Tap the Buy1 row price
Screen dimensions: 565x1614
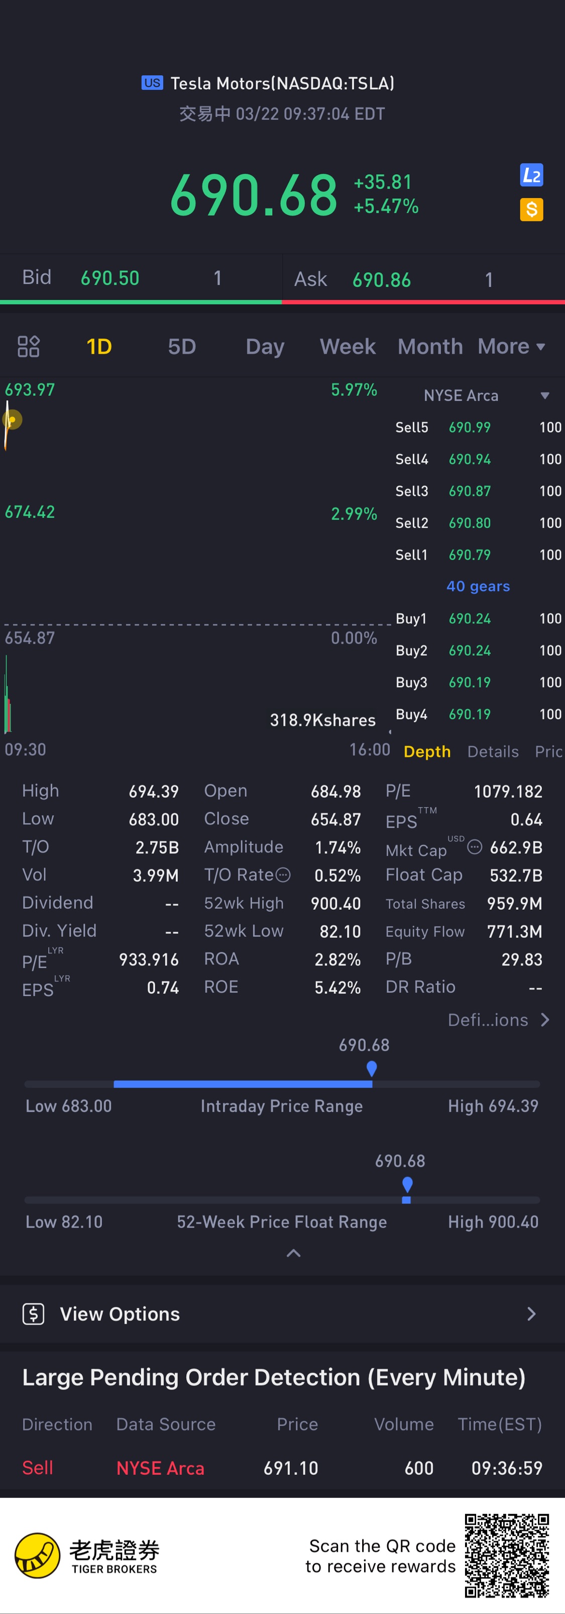(470, 619)
